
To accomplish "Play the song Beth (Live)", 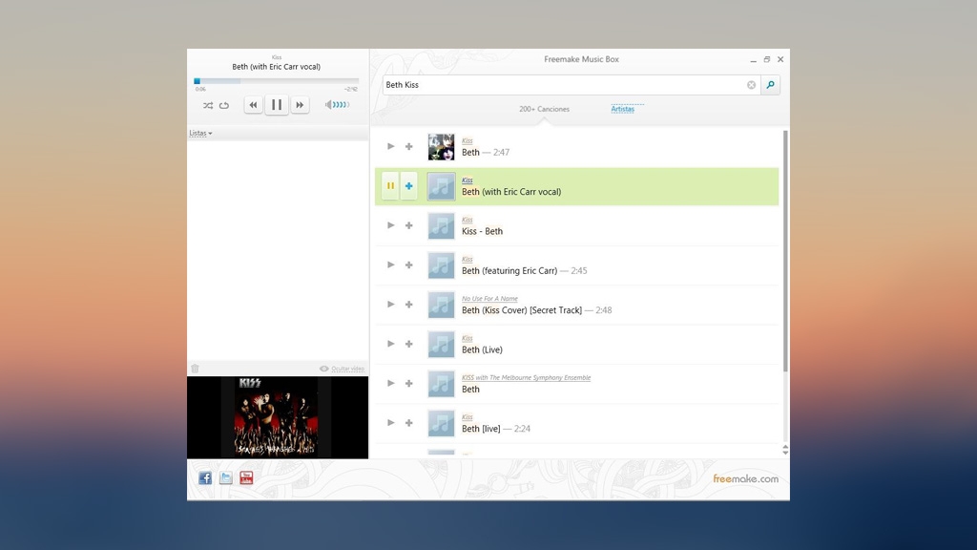I will 390,344.
